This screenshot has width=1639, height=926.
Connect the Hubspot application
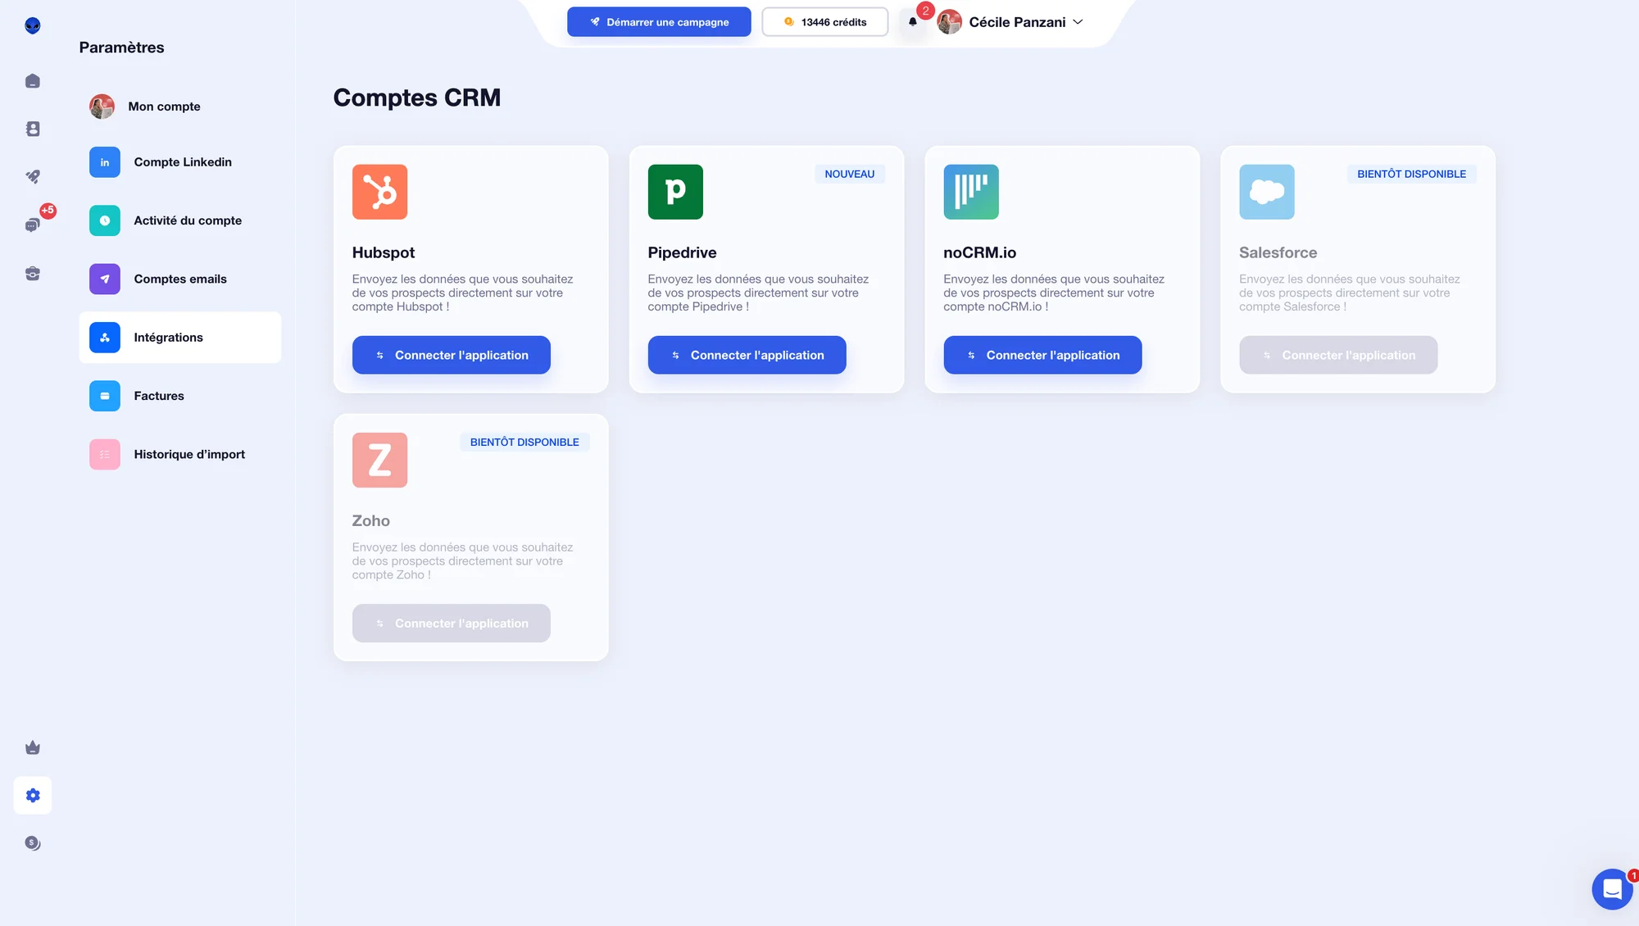[x=452, y=355]
